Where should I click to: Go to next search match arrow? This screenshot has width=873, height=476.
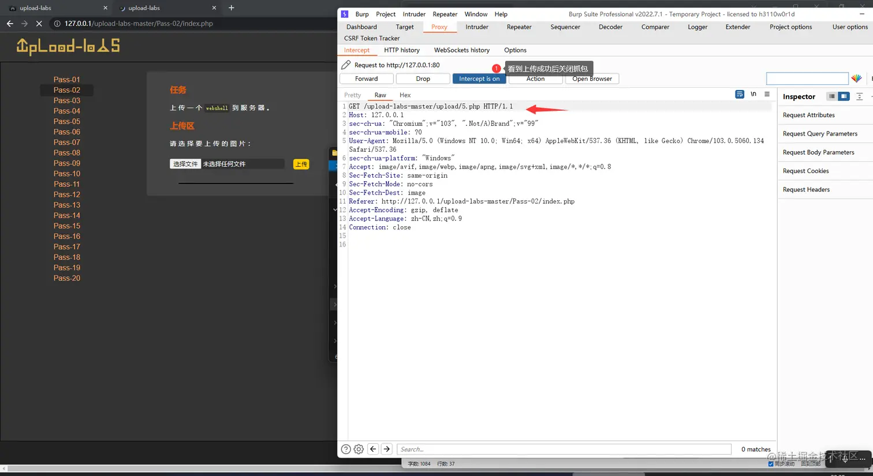[387, 449]
